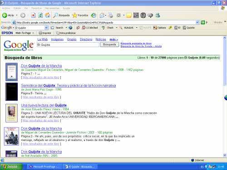
Task: Open the Favoritos star panel
Action: coord(80,15)
